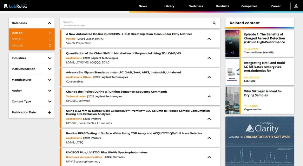Expand the Industries filter
This screenshot has height=166, width=303.
click(x=50, y=58)
